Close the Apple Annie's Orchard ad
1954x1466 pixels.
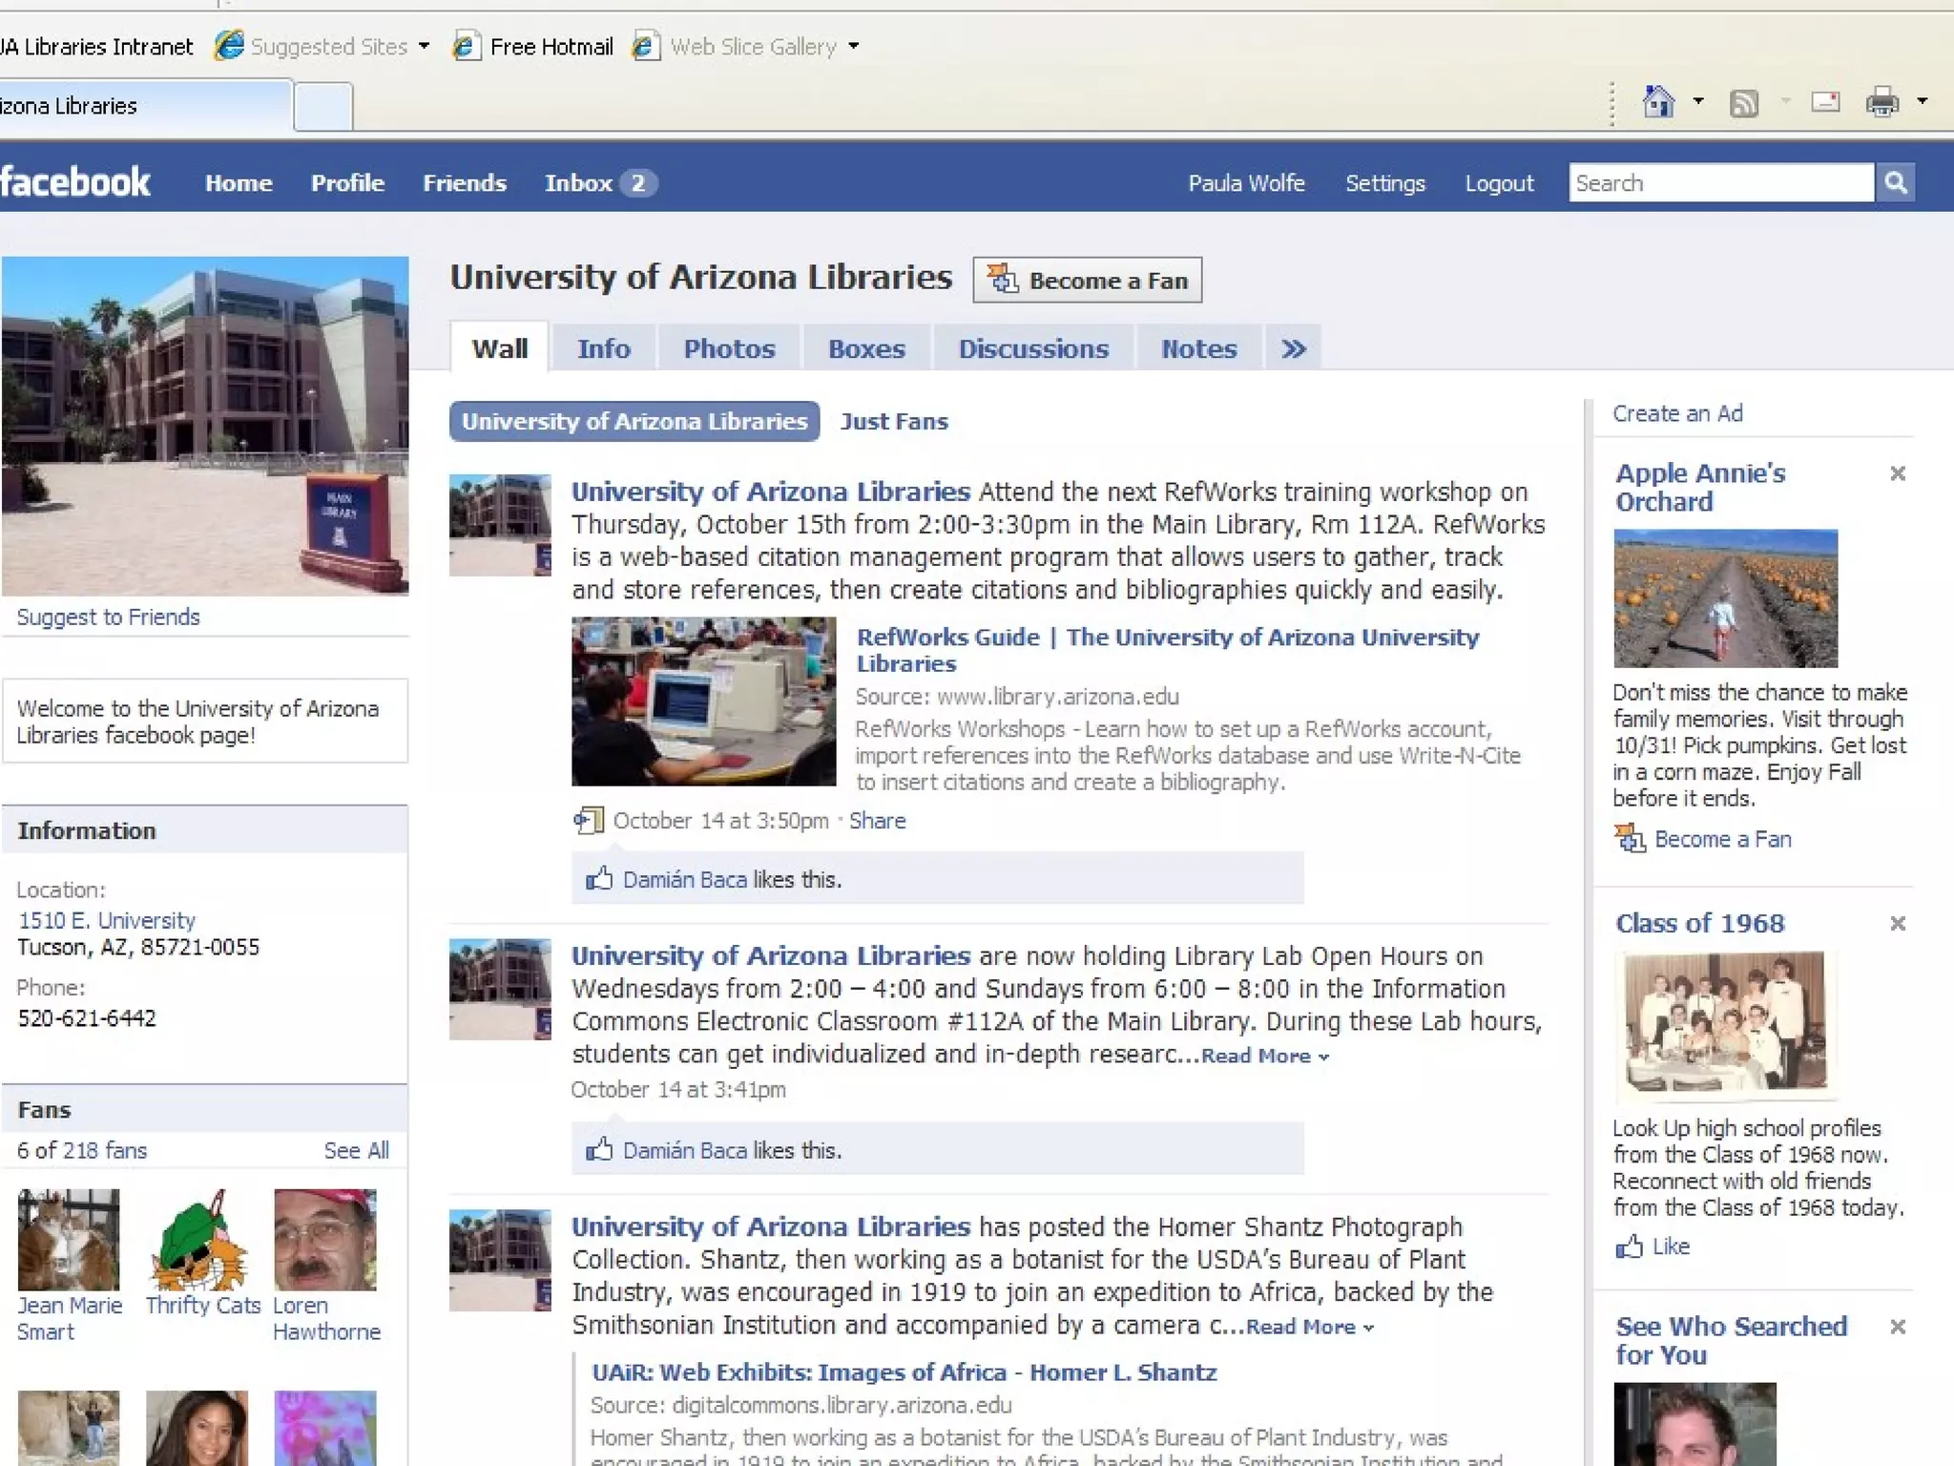pos(1898,473)
